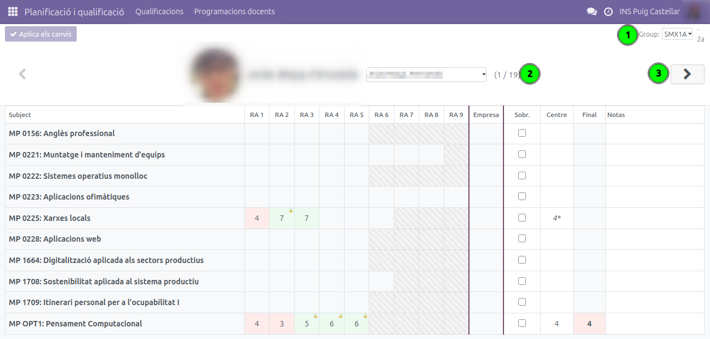Click the lock icon on Xarxes locals RA 2

point(291,211)
